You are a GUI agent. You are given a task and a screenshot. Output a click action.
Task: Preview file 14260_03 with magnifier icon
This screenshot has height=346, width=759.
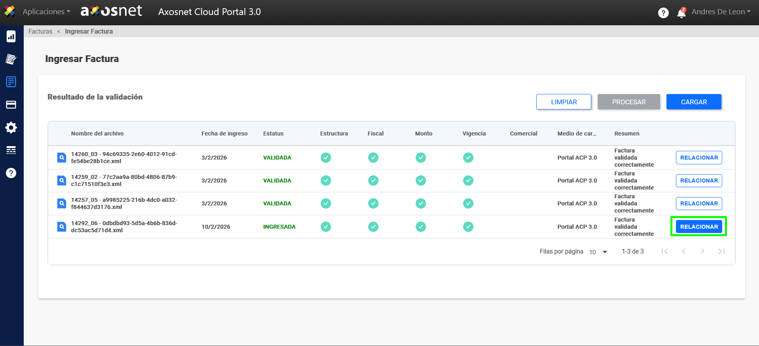coord(62,158)
